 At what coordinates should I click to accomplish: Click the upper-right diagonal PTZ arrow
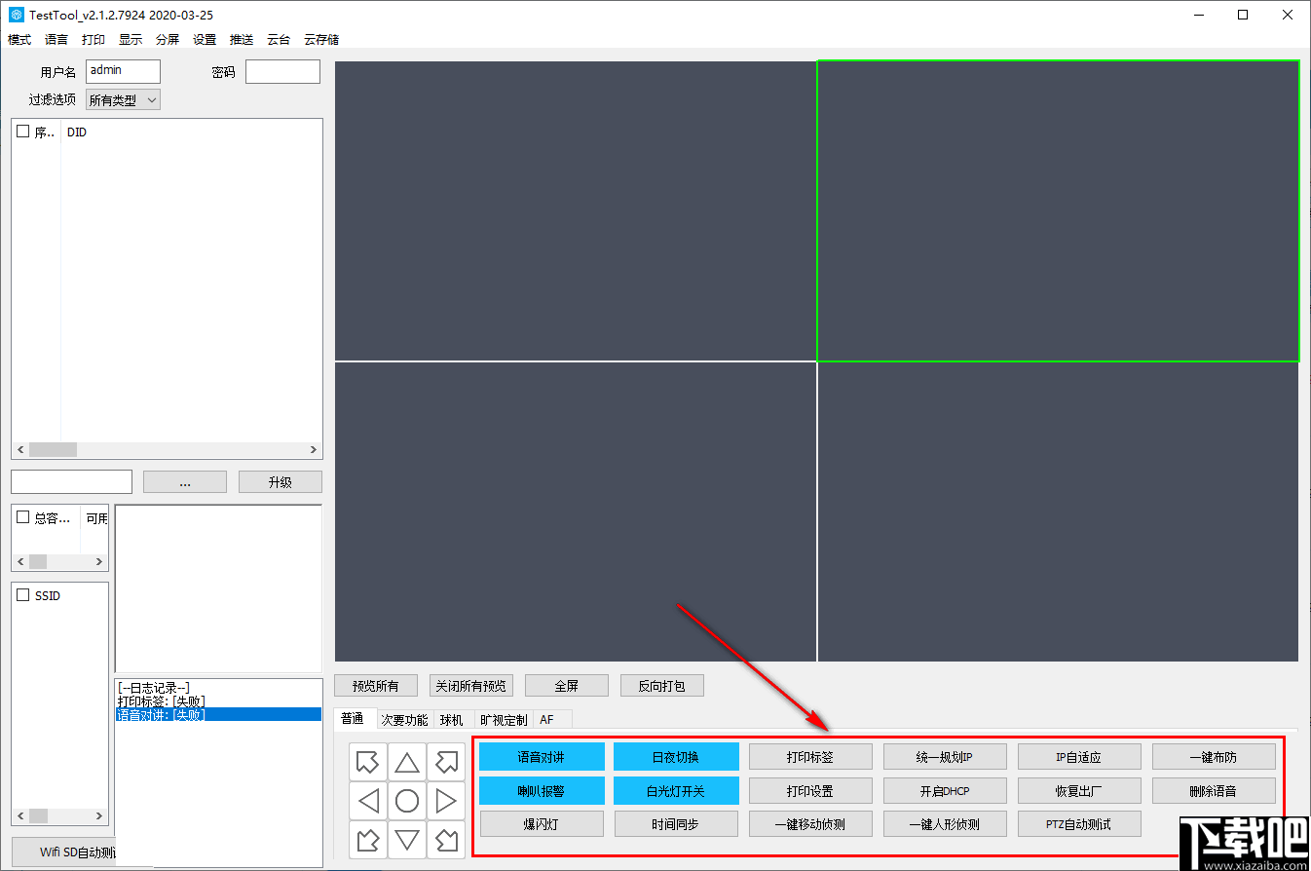coord(446,762)
